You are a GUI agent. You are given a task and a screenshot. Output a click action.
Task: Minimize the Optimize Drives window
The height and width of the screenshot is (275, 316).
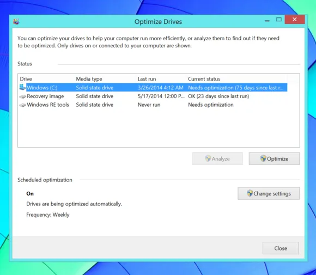[267, 20]
